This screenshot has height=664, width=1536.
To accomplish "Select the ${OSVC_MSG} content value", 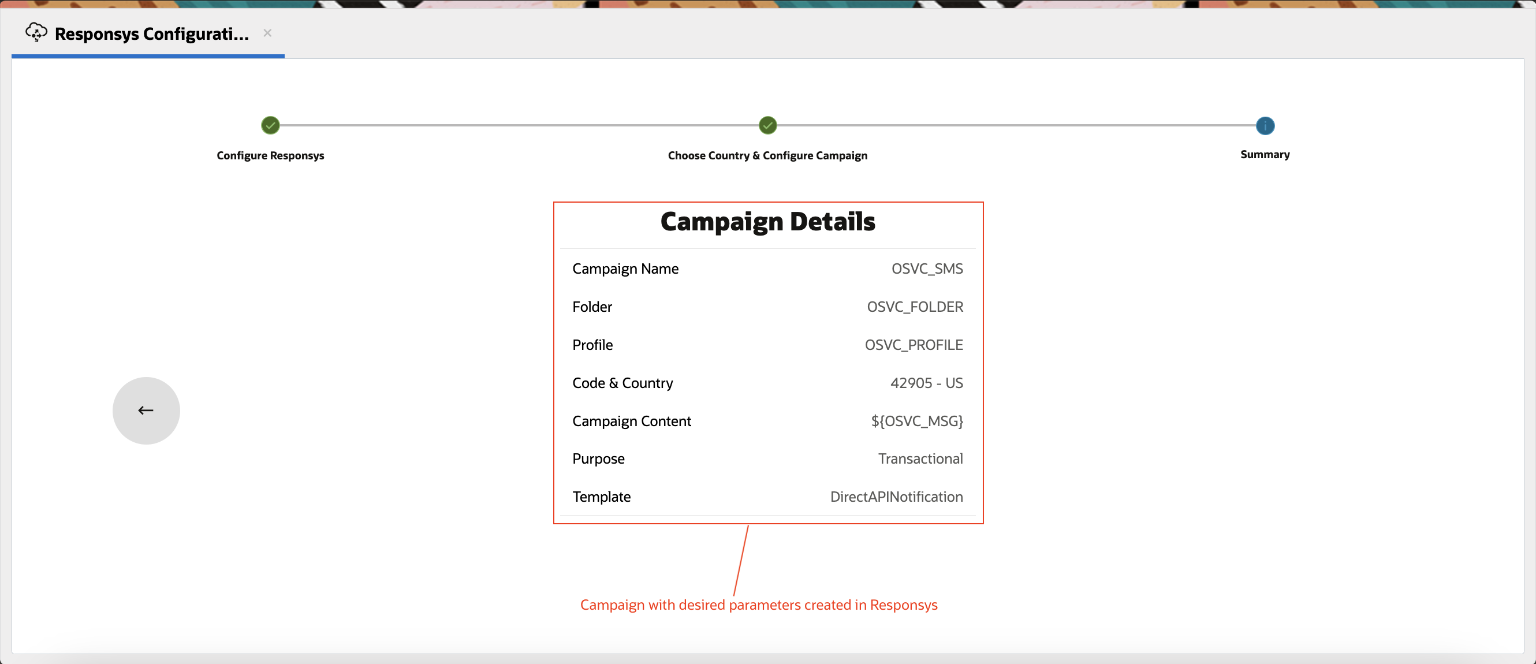I will pos(917,421).
